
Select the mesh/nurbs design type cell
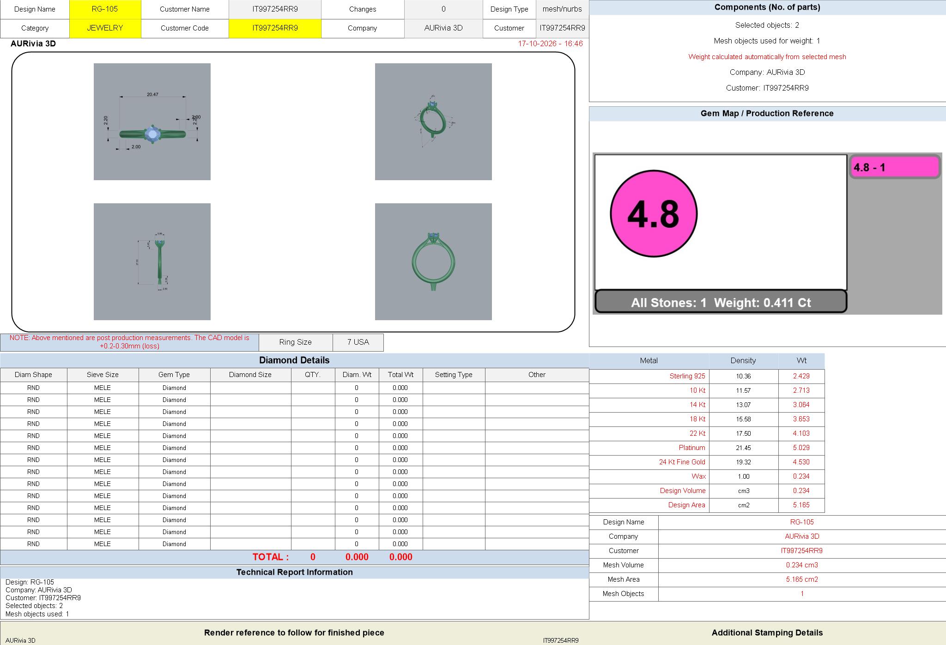(x=562, y=9)
